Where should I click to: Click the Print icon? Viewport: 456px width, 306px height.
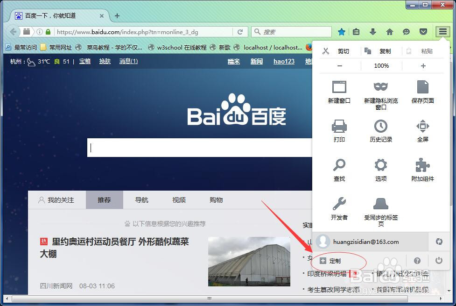point(339,131)
